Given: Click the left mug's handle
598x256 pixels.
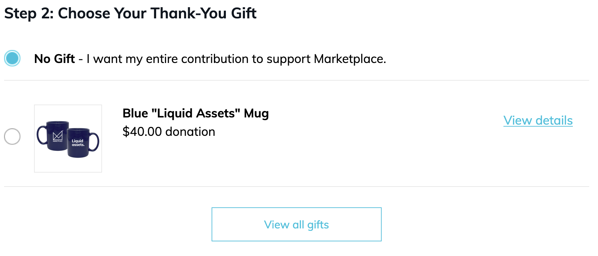Looking at the screenshot, I should [x=41, y=135].
